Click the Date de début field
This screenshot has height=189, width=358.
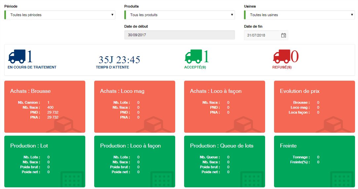[180, 35]
